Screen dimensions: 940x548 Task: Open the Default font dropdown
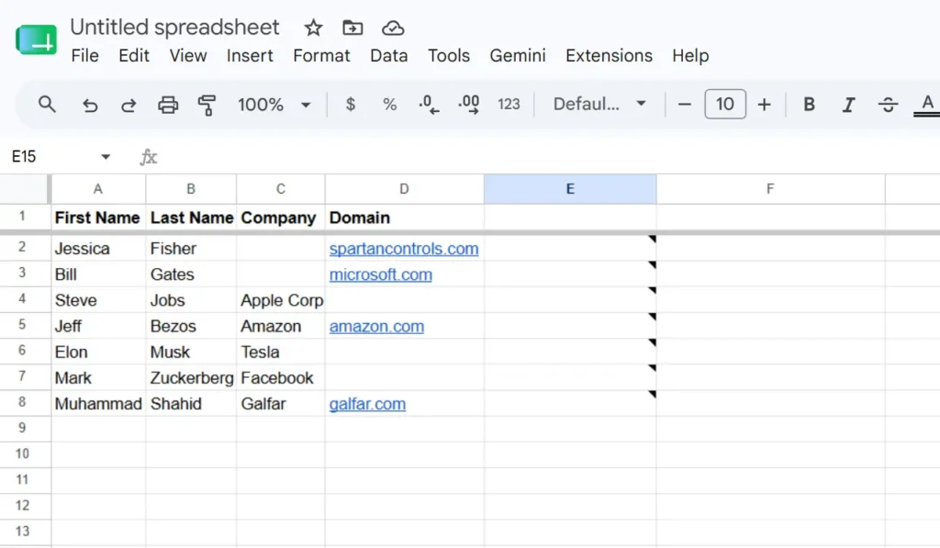599,105
